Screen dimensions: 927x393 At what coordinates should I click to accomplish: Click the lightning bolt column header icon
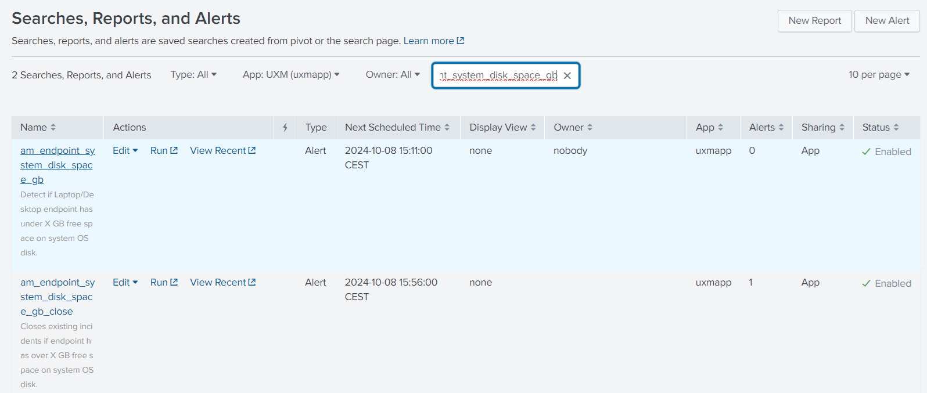click(x=285, y=128)
